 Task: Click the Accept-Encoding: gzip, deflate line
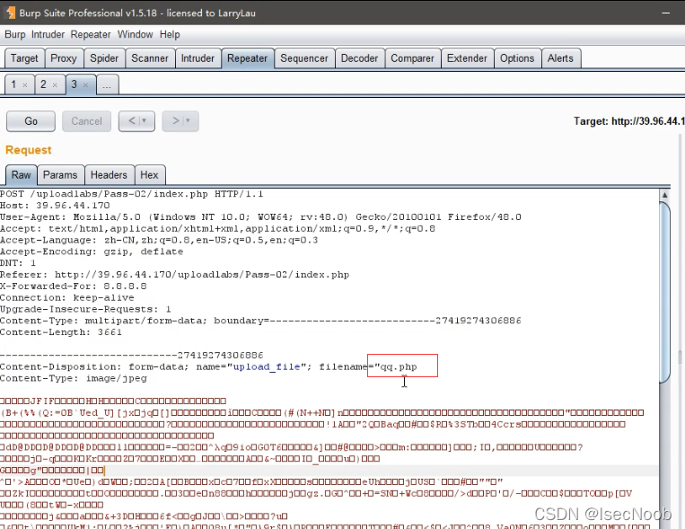coord(92,251)
